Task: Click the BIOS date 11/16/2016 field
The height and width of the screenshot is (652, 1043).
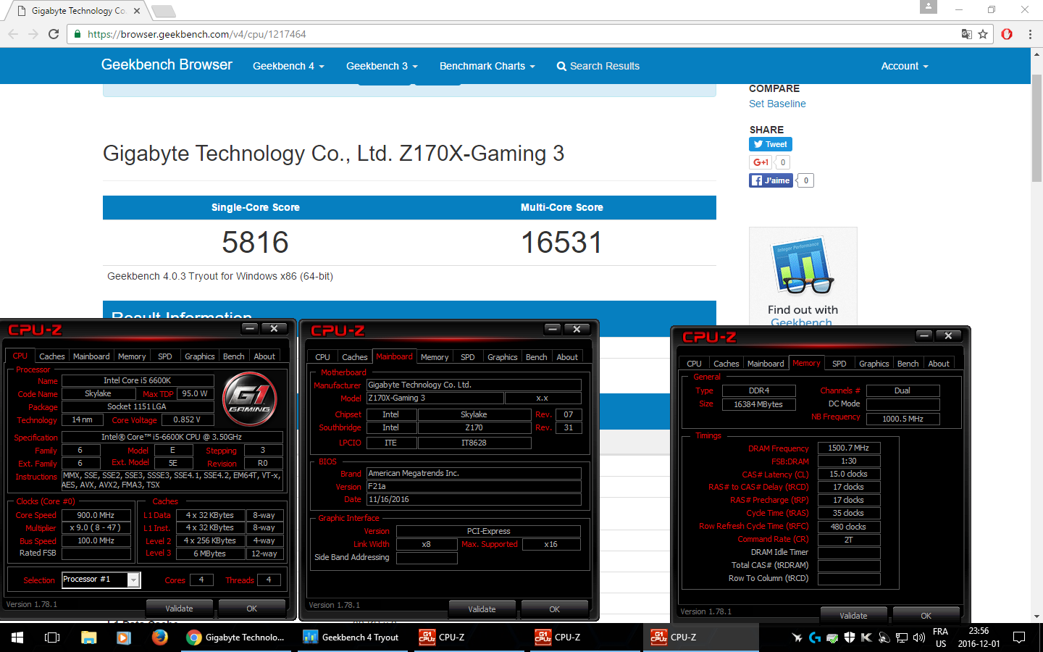Action: [474, 499]
